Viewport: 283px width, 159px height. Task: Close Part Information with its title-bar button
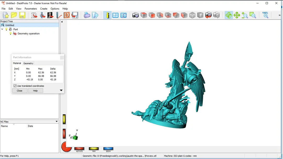click(62, 57)
